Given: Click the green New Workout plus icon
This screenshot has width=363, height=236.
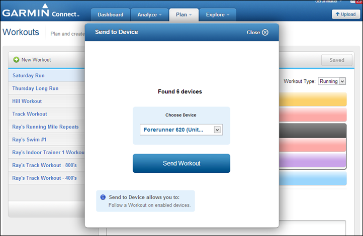Looking at the screenshot, I should (x=16, y=60).
